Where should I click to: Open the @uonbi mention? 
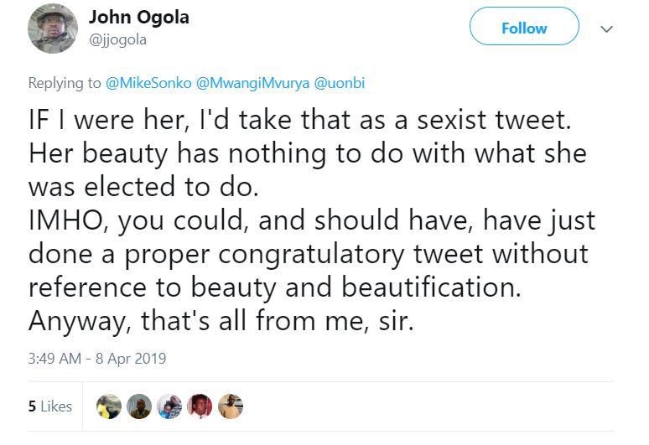(x=339, y=83)
